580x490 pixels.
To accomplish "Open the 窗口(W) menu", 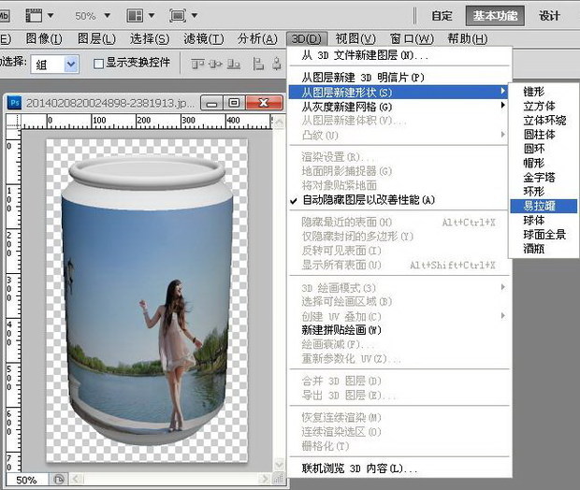I will 412,38.
